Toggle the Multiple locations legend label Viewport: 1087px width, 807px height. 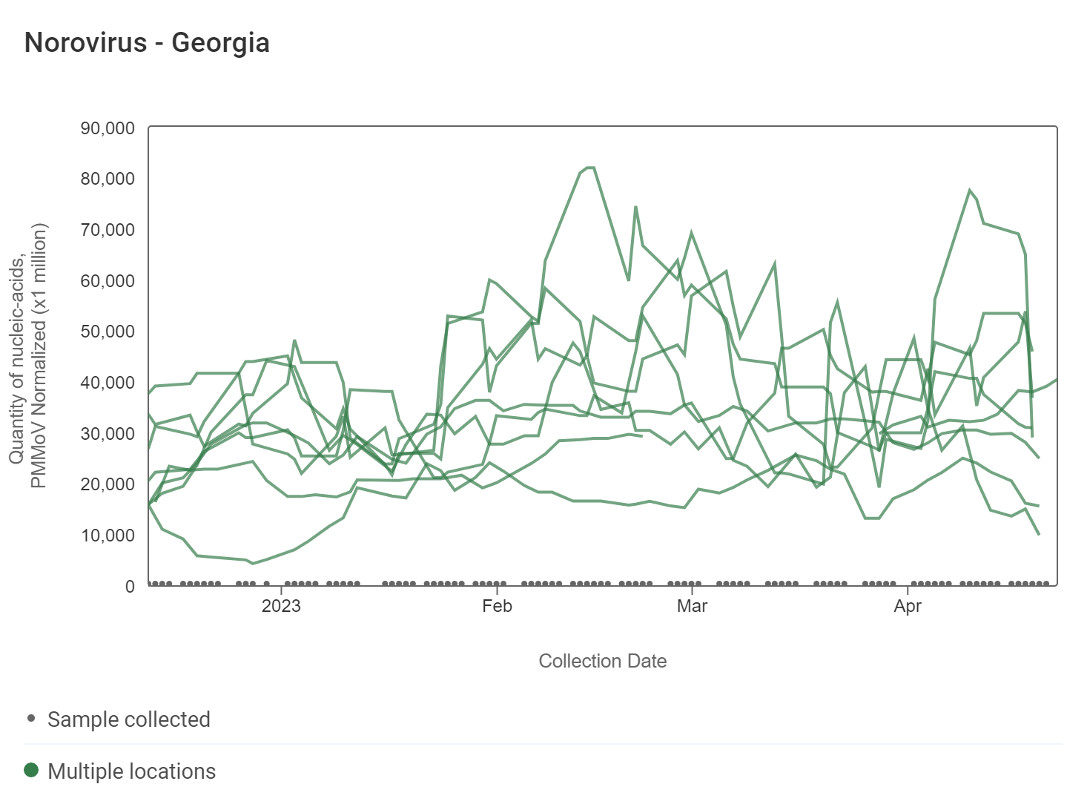131,771
